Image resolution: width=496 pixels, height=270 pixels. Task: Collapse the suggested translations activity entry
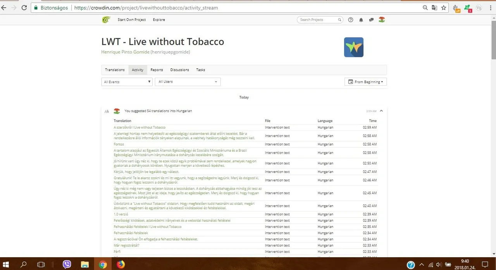tap(381, 111)
